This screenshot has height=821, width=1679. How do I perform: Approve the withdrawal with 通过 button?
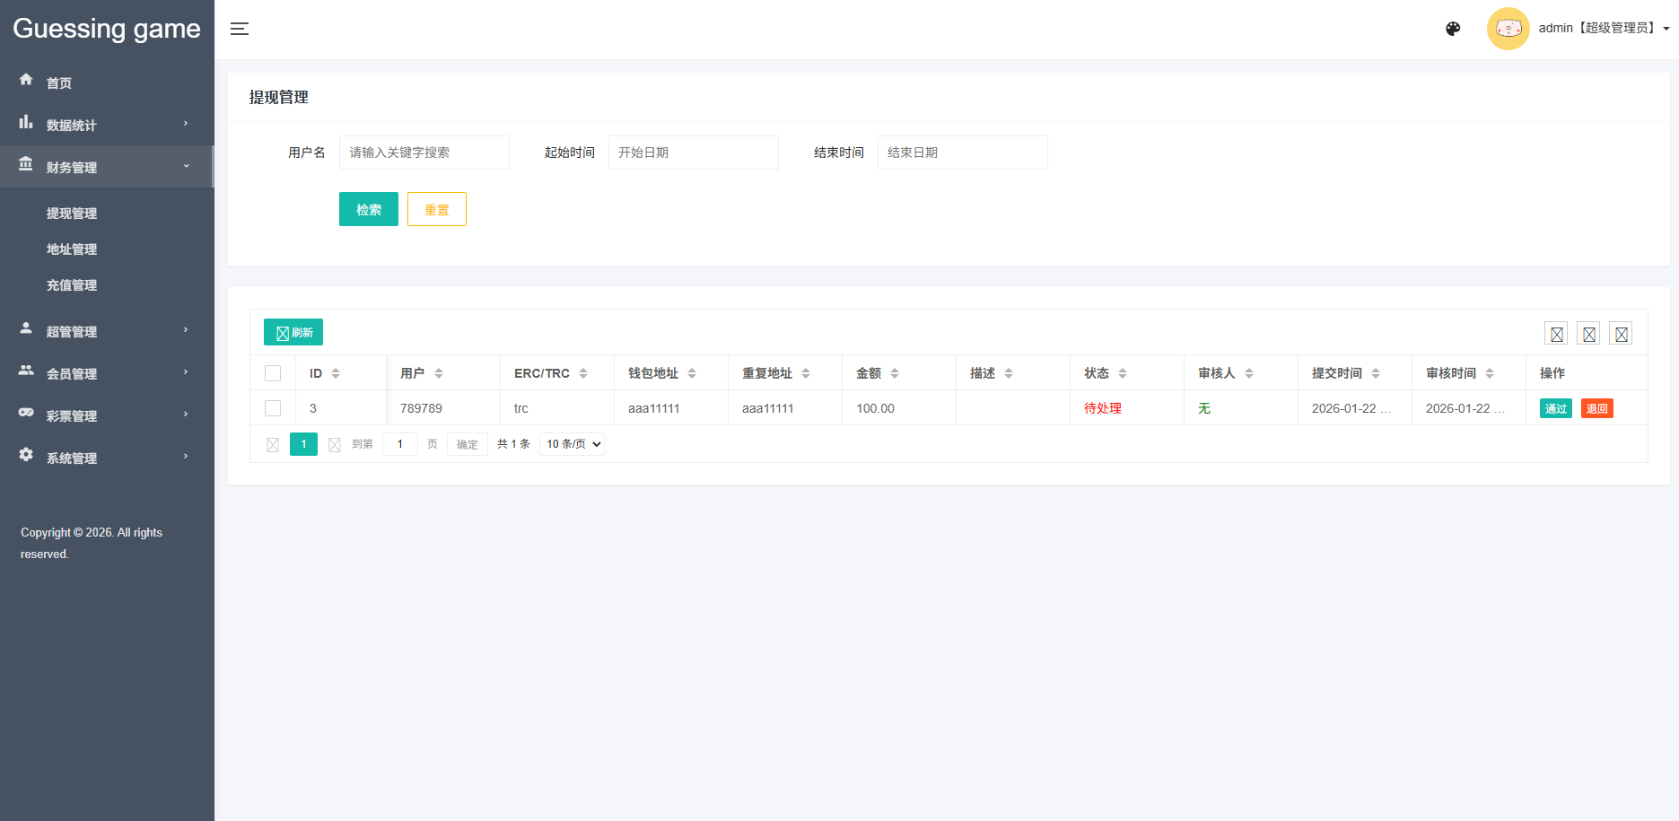coord(1555,408)
